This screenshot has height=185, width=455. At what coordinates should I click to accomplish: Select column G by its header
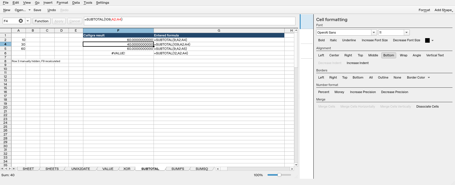coord(219,30)
